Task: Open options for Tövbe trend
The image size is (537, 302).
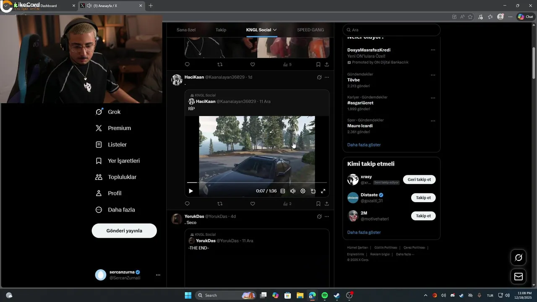Action: coord(433,75)
